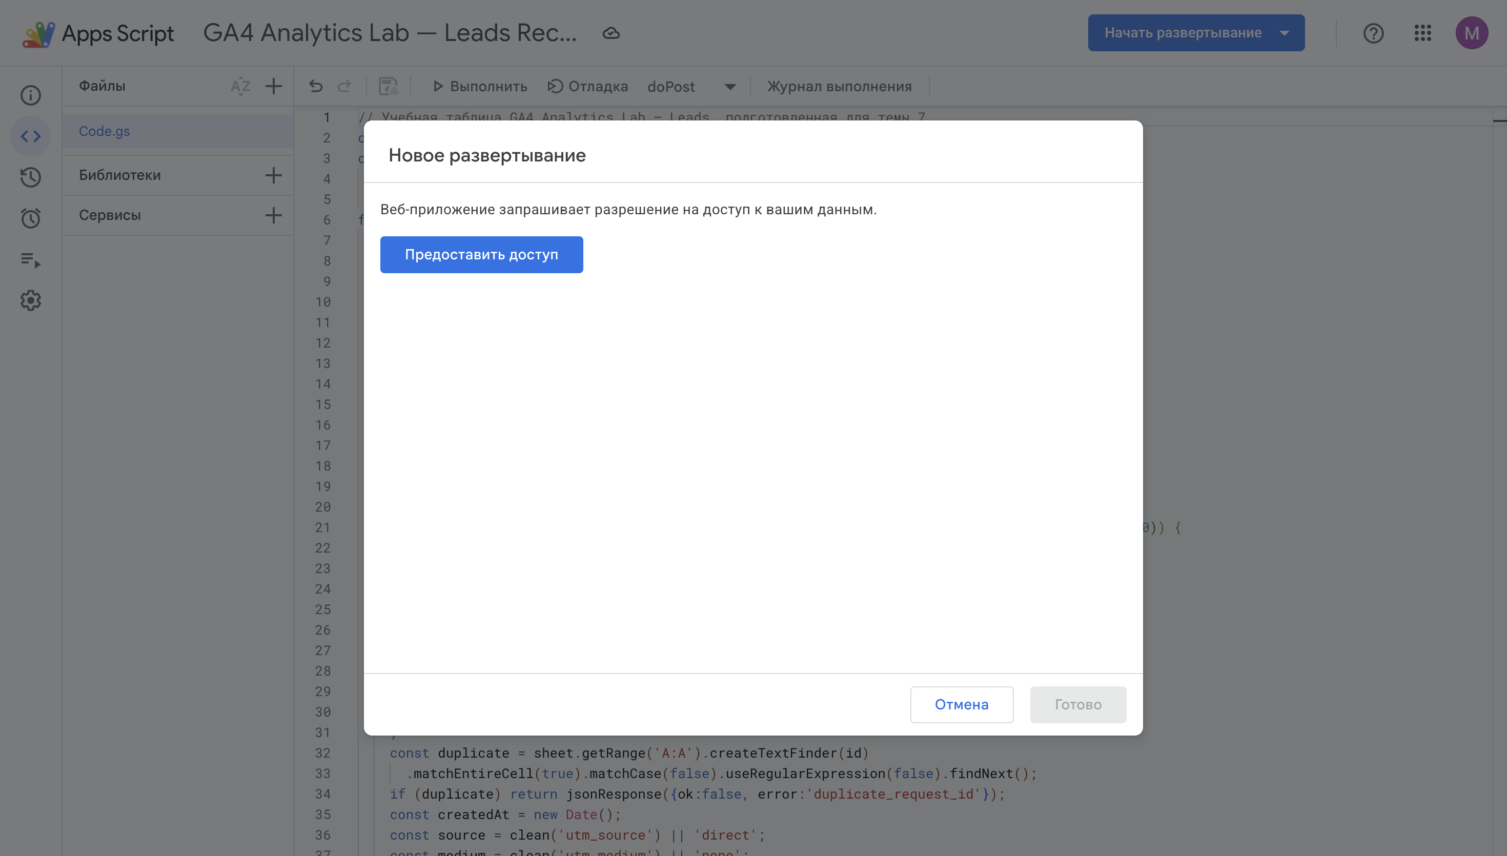
Task: Click Предоставить доступ button
Action: click(481, 255)
